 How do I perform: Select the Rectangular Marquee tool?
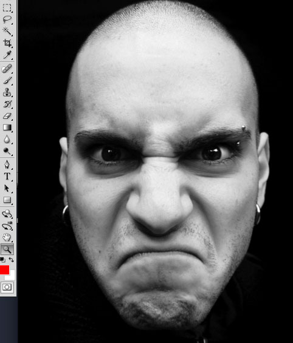[x=7, y=8]
